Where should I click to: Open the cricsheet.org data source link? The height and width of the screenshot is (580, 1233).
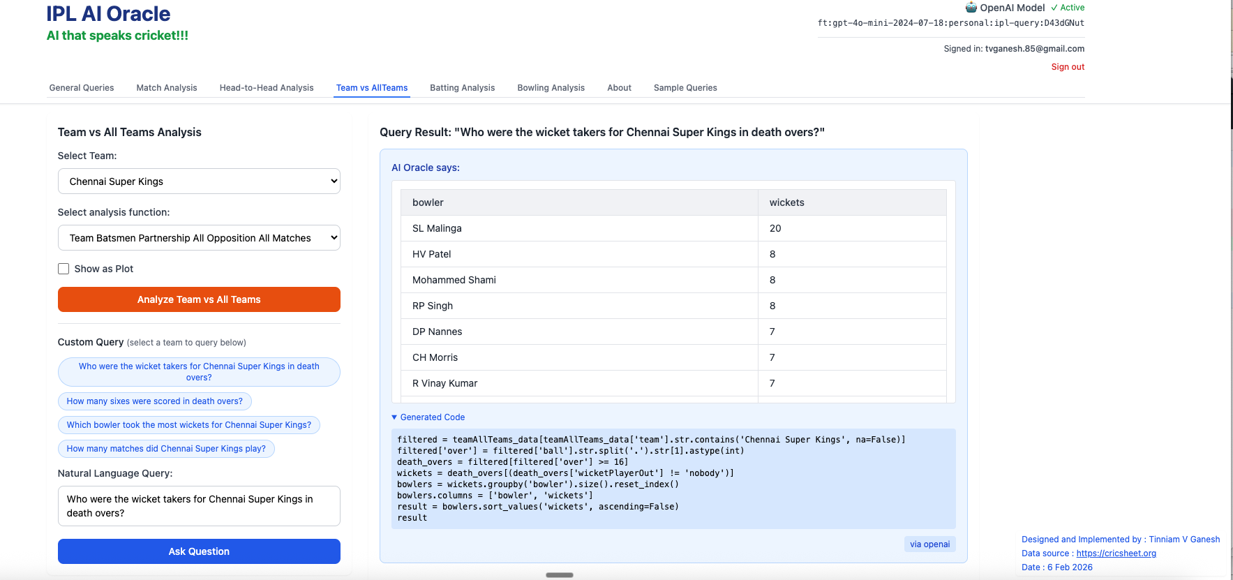(x=1115, y=553)
